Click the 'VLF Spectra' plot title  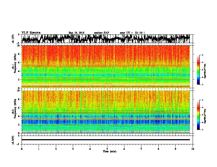point(31,33)
